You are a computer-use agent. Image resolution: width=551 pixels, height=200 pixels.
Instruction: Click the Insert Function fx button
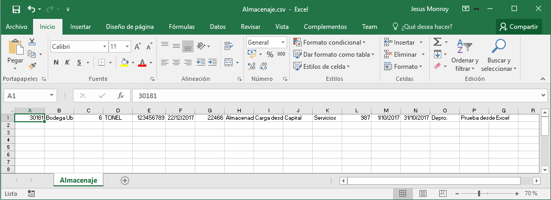pos(121,95)
